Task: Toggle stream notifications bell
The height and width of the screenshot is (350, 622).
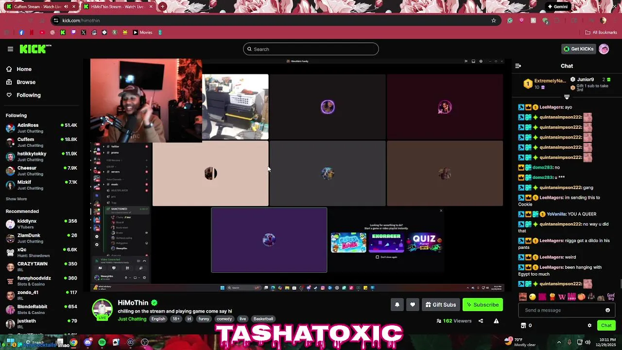Action: [397, 305]
